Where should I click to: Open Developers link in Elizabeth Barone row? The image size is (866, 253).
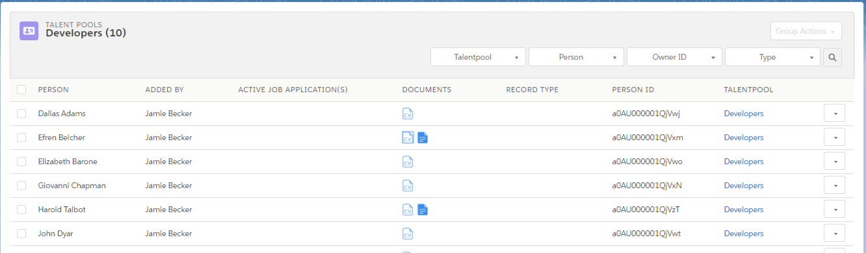744,162
